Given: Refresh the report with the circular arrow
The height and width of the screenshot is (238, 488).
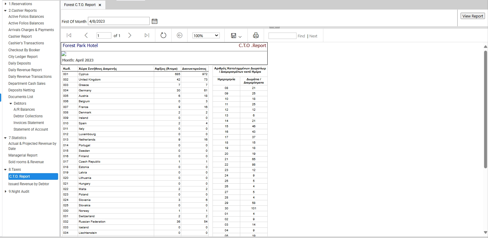Looking at the screenshot, I should (x=163, y=36).
